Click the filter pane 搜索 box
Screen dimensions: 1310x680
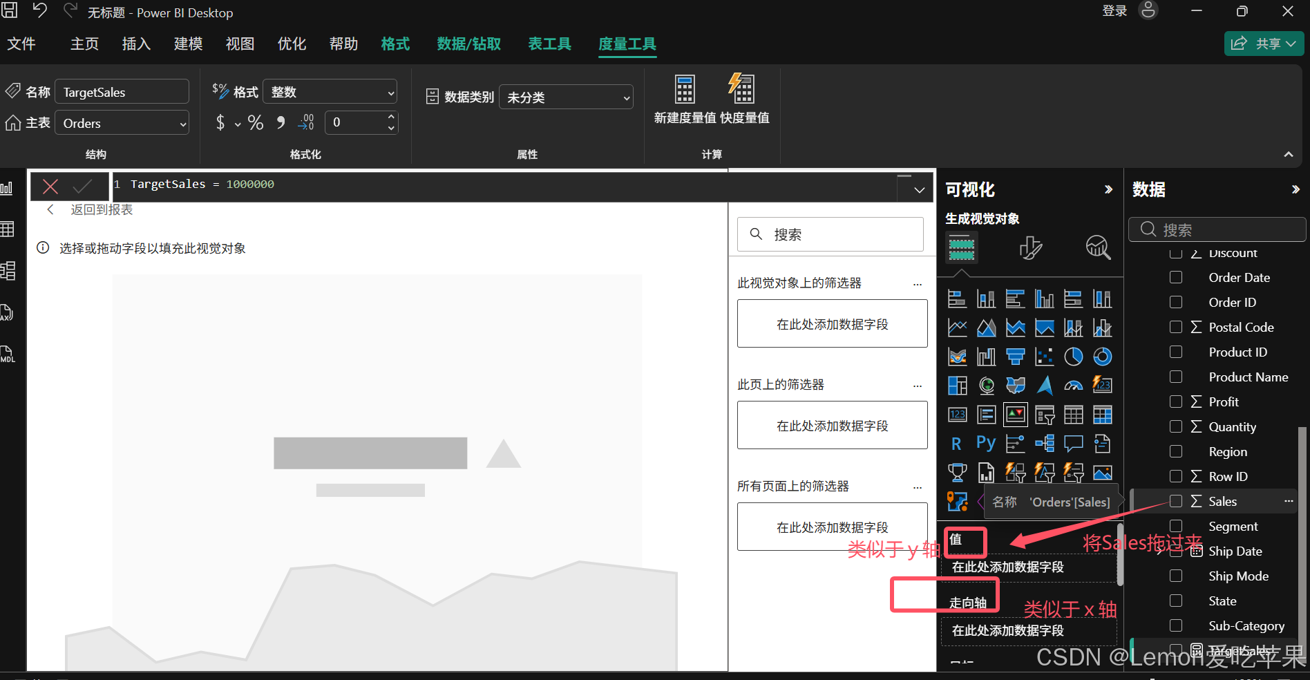coord(830,234)
